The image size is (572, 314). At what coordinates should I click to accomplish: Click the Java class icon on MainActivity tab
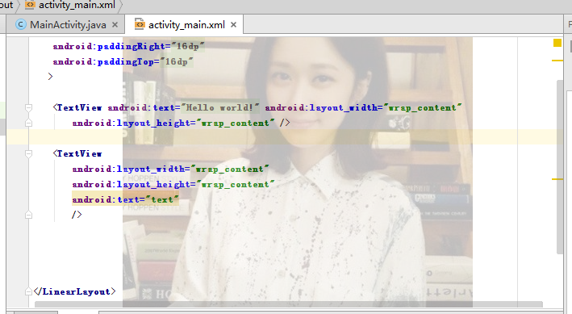[21, 24]
